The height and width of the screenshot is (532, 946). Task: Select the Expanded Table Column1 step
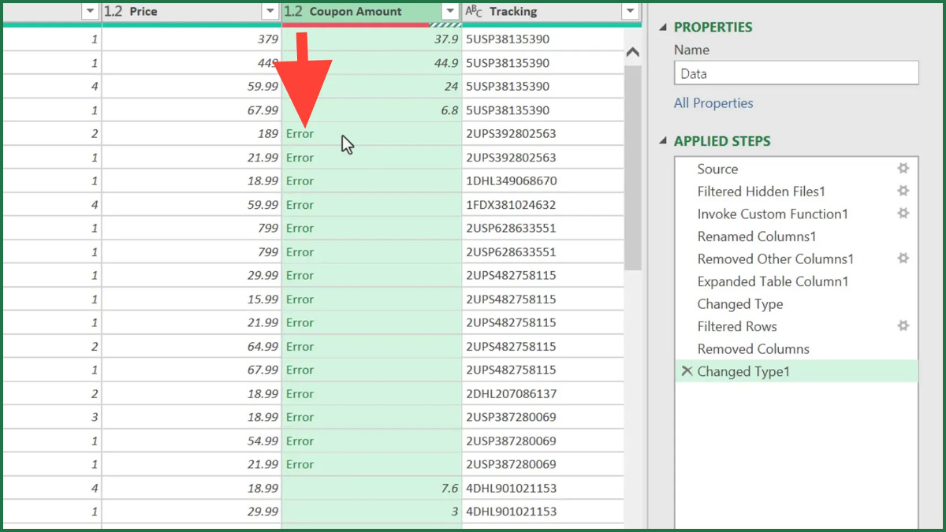(773, 281)
